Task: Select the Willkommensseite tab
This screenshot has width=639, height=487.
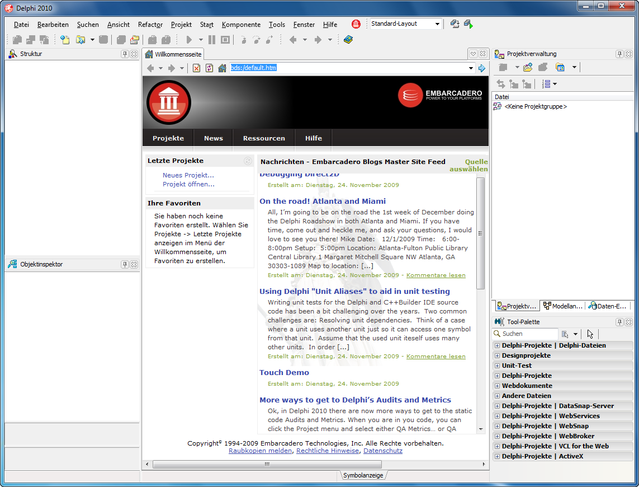Action: click(174, 54)
